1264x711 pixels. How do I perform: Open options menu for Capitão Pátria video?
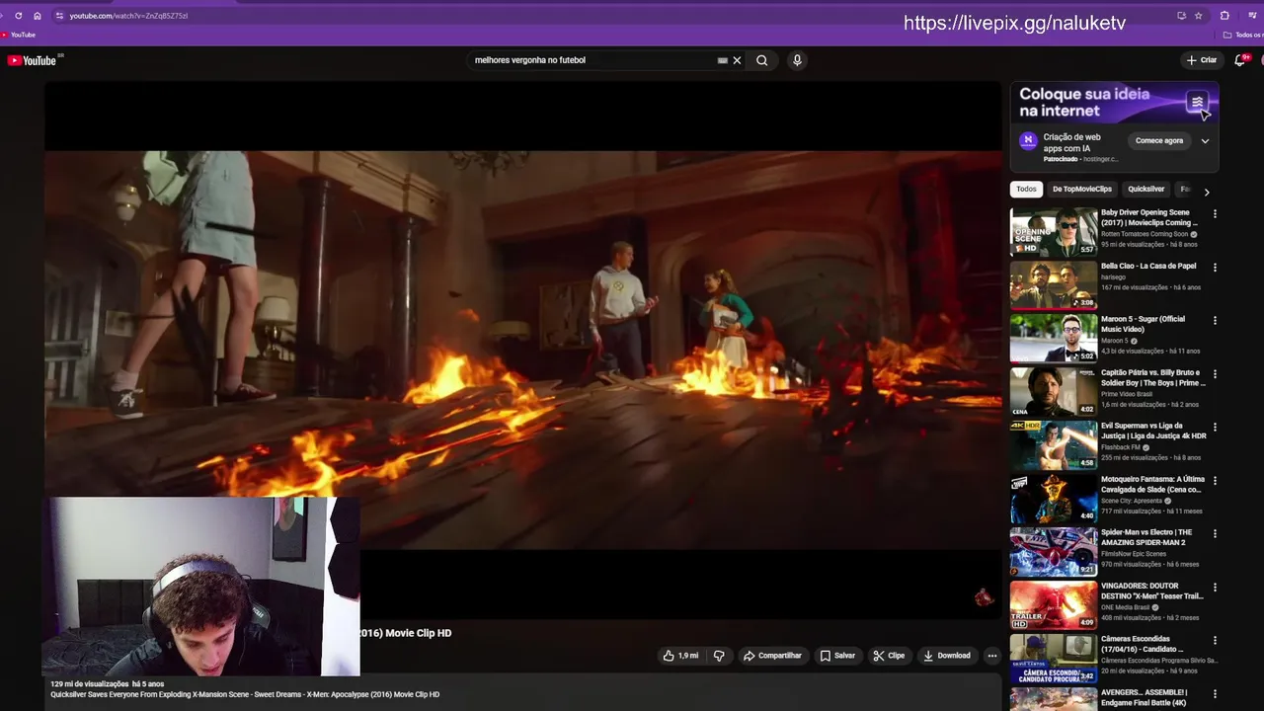pos(1215,374)
